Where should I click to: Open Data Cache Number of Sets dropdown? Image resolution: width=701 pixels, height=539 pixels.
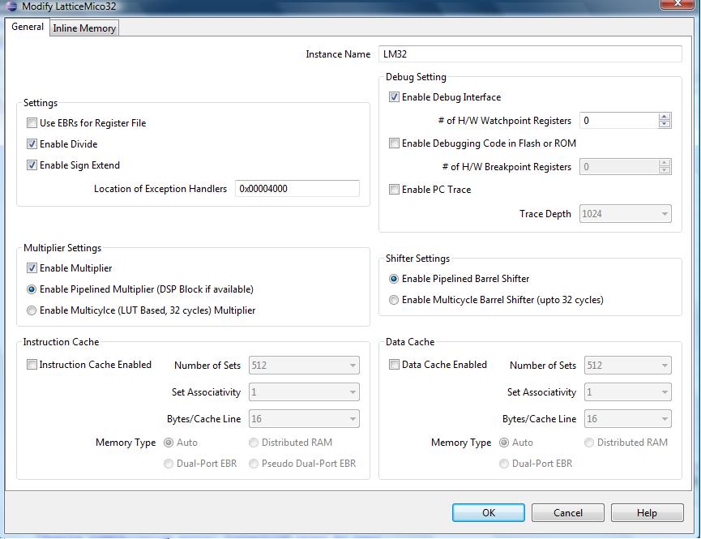[x=628, y=366]
